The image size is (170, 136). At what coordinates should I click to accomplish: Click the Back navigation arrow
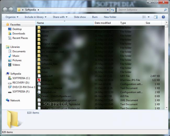point(5,10)
